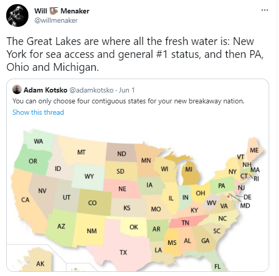
Task: Click California (CA) on the map
Action: tap(25, 200)
